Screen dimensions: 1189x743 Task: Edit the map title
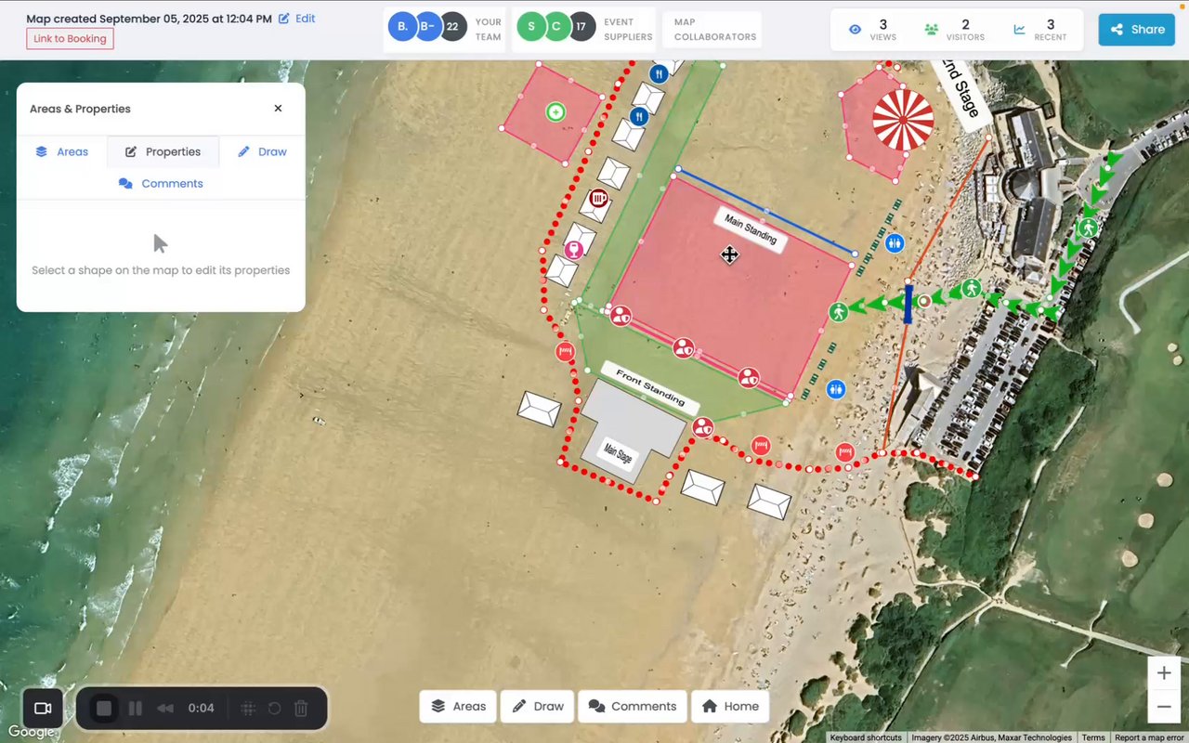[297, 19]
